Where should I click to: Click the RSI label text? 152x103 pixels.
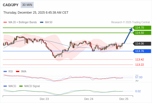pos(11,72)
